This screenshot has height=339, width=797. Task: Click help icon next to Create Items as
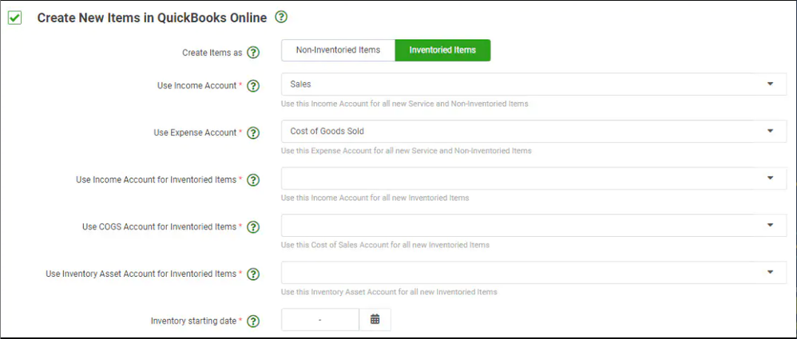[253, 53]
